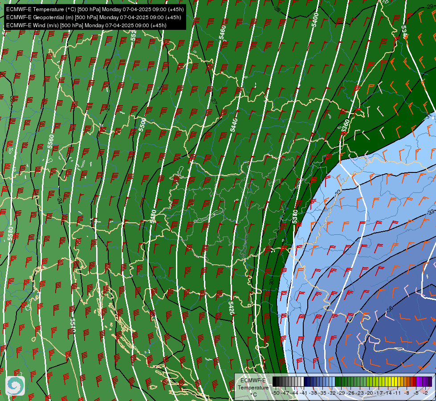Click the 5500 geopotential contour label
Screen dimensions: 436x401
(143, 125)
